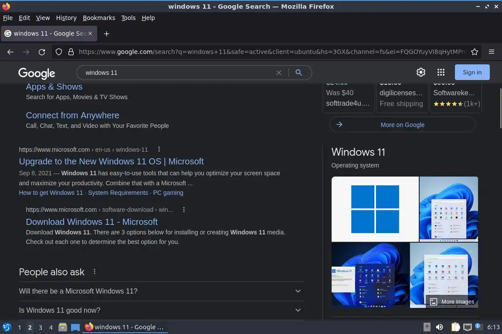Click the Softwareke shopping card
This screenshot has height=334, width=502.
tap(455, 97)
